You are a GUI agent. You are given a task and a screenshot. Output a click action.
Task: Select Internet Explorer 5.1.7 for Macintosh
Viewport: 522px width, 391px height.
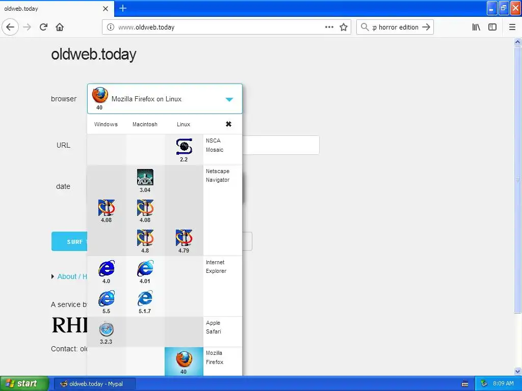[145, 302]
